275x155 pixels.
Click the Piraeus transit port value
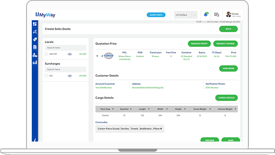[x=155, y=56]
